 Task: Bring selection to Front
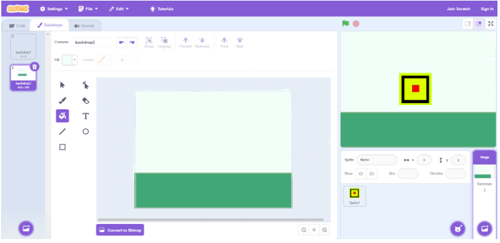[x=224, y=43]
